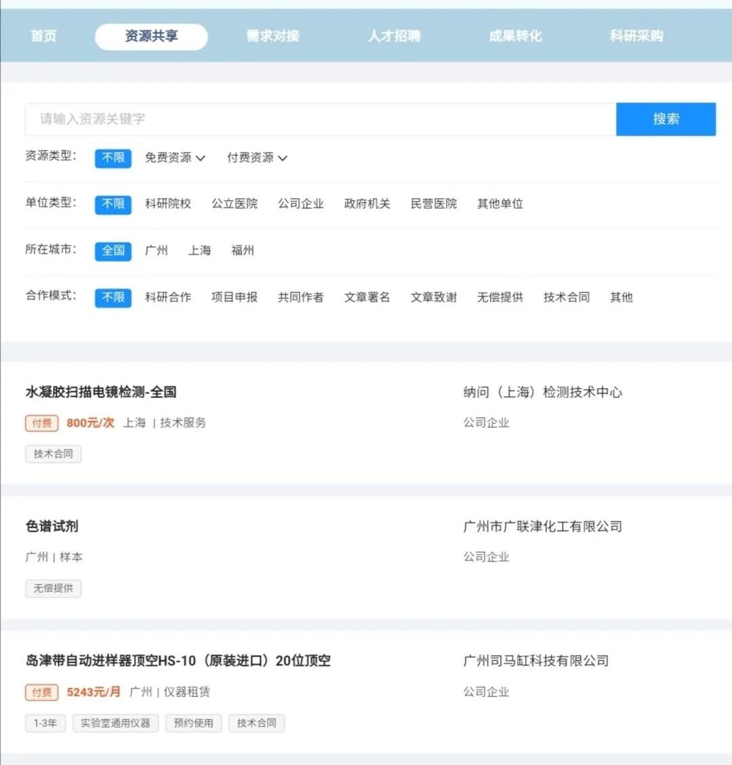Go back to the 首页 tab
The image size is (732, 765).
pyautogui.click(x=43, y=36)
